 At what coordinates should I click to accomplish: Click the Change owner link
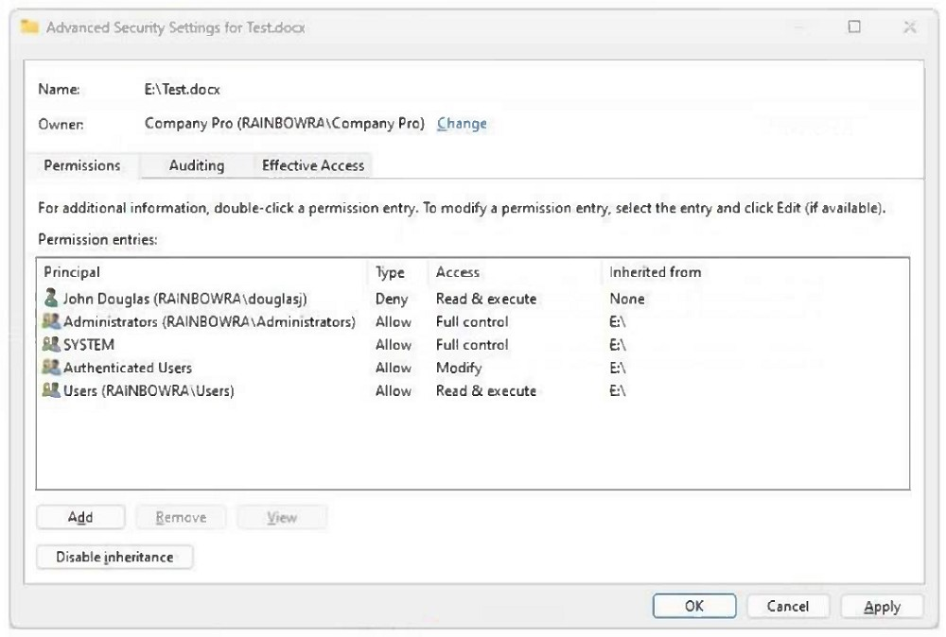(x=462, y=124)
